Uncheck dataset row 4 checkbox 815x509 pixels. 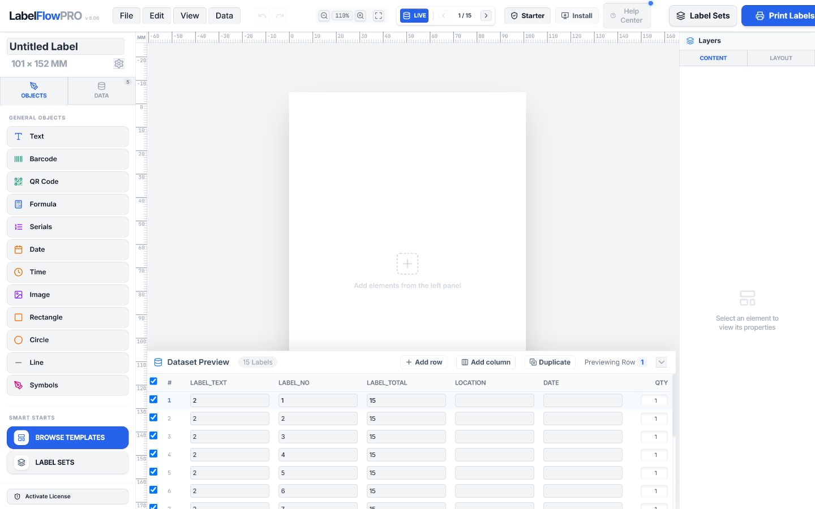153,454
